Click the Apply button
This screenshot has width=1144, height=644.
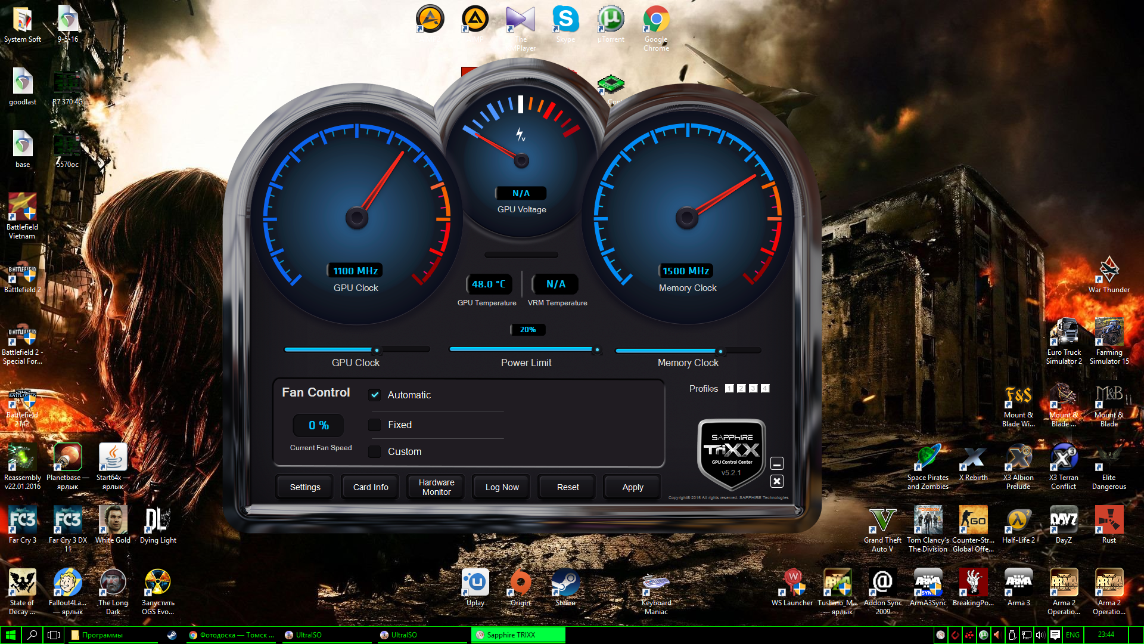tap(632, 487)
